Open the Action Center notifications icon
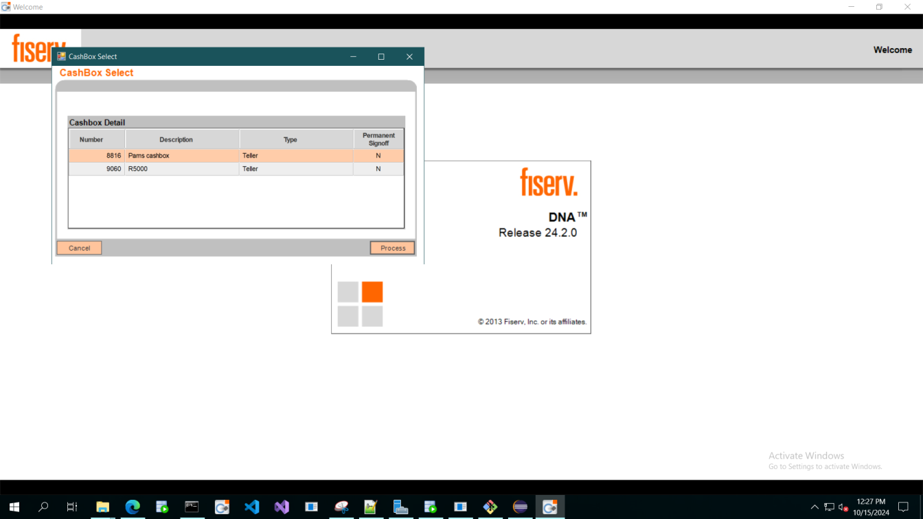The height and width of the screenshot is (519, 923). click(904, 507)
